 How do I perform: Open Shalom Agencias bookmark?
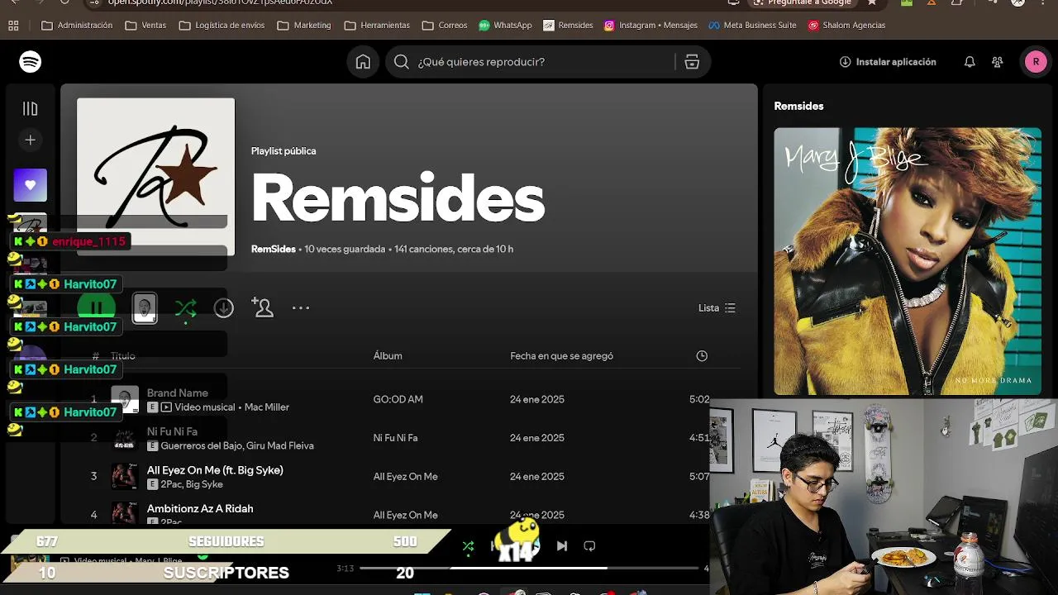tap(846, 26)
